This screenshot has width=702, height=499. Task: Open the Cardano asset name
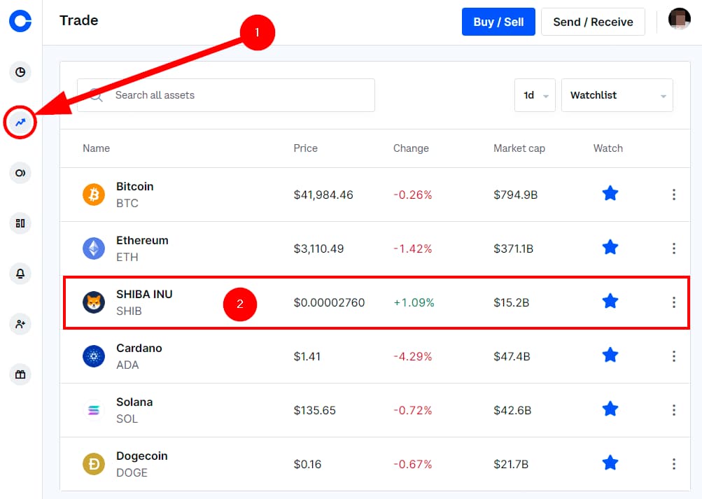(x=139, y=349)
